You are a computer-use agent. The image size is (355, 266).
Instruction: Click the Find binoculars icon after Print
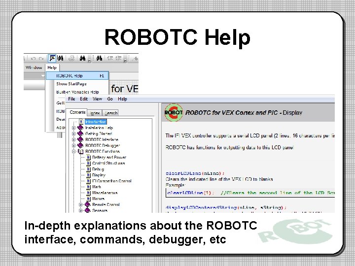coord(82,58)
